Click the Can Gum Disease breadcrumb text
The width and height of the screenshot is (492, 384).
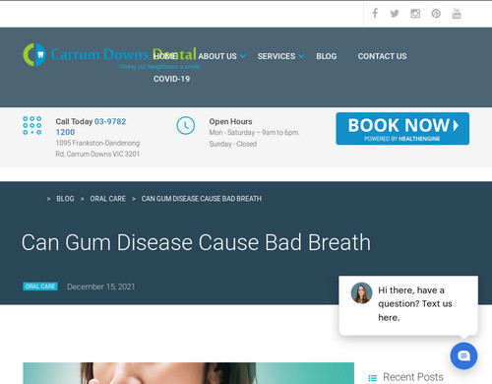tap(202, 199)
